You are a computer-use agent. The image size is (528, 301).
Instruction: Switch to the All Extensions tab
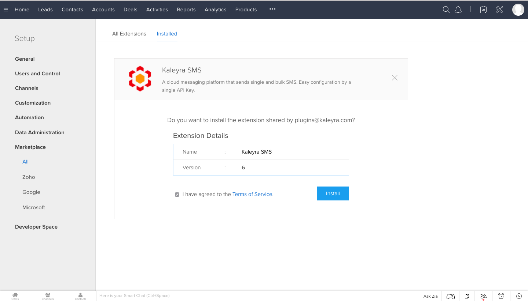(x=129, y=34)
